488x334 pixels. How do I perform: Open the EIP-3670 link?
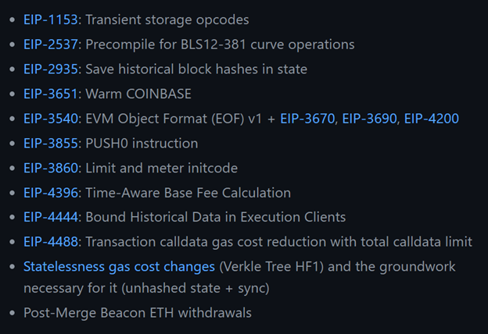coord(307,119)
